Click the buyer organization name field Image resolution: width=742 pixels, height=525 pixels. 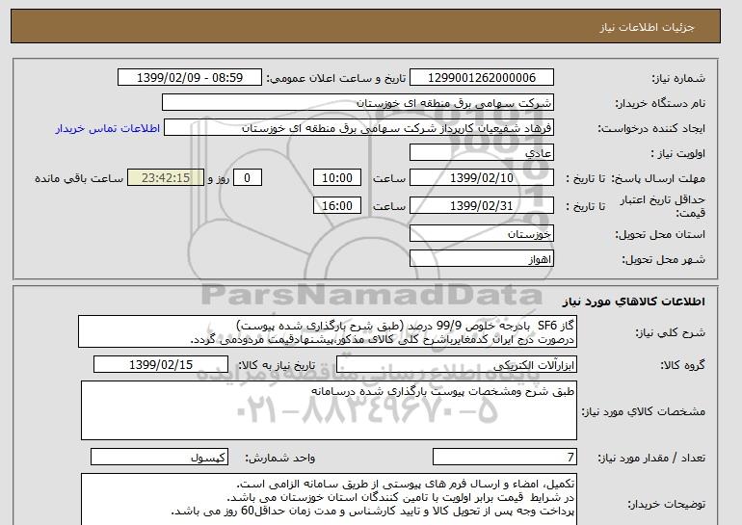[x=358, y=103]
